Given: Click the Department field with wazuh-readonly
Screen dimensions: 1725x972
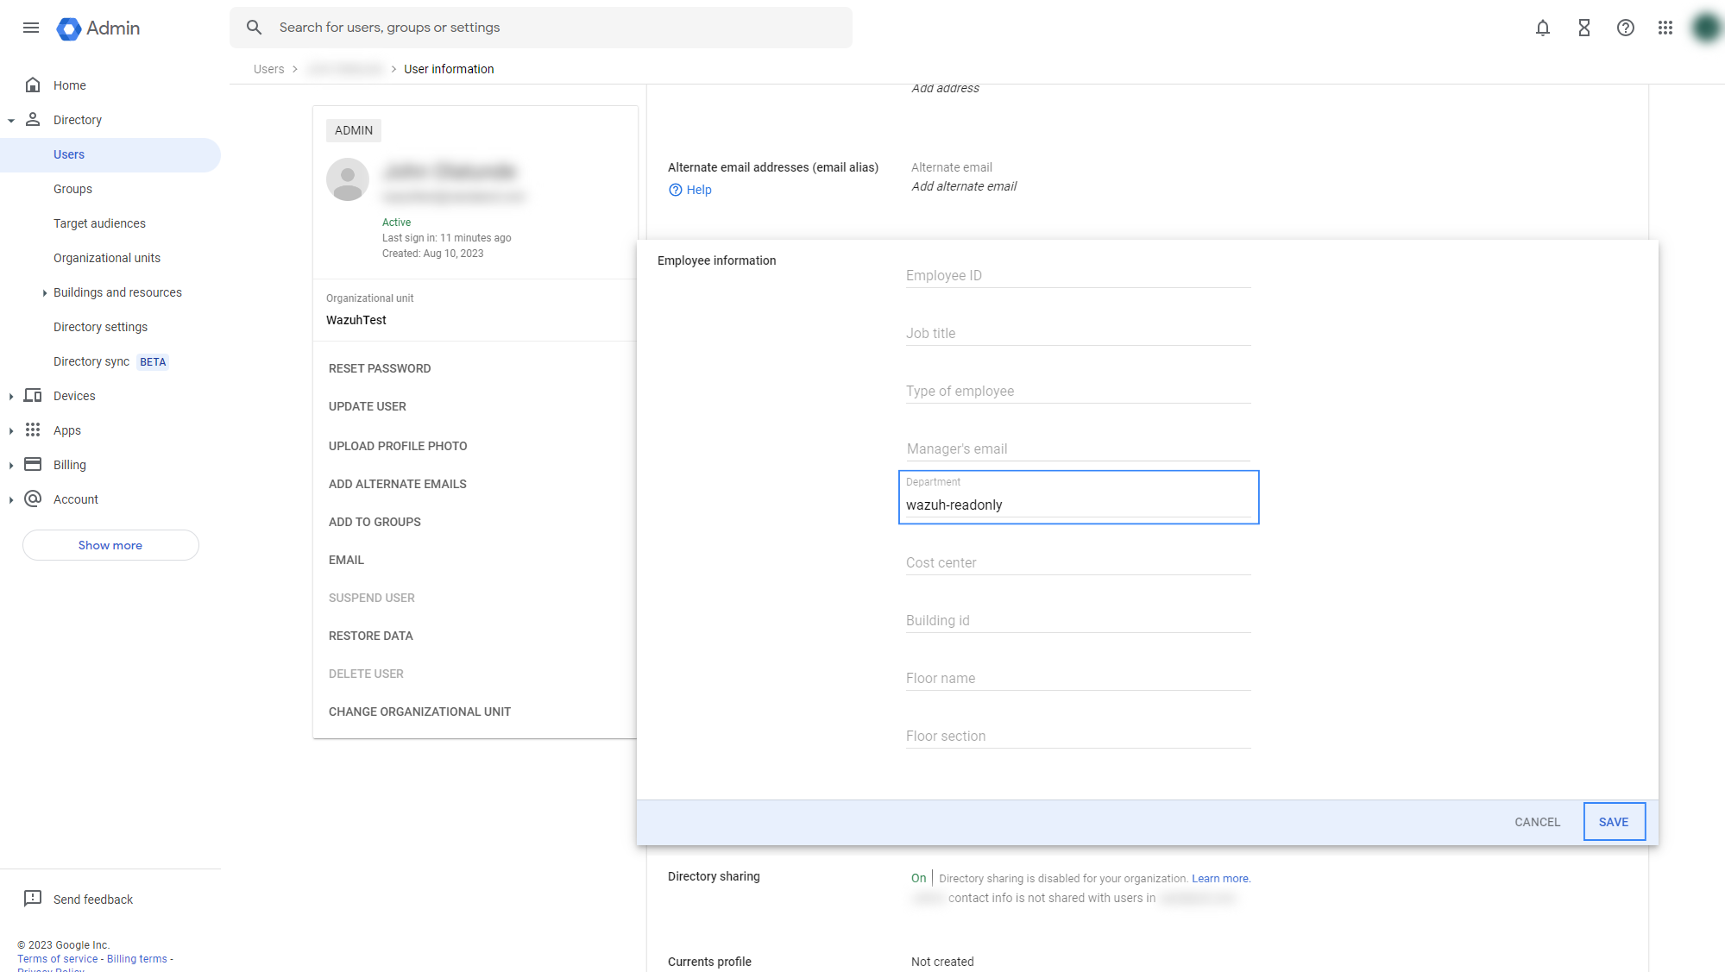Looking at the screenshot, I should tap(1077, 505).
